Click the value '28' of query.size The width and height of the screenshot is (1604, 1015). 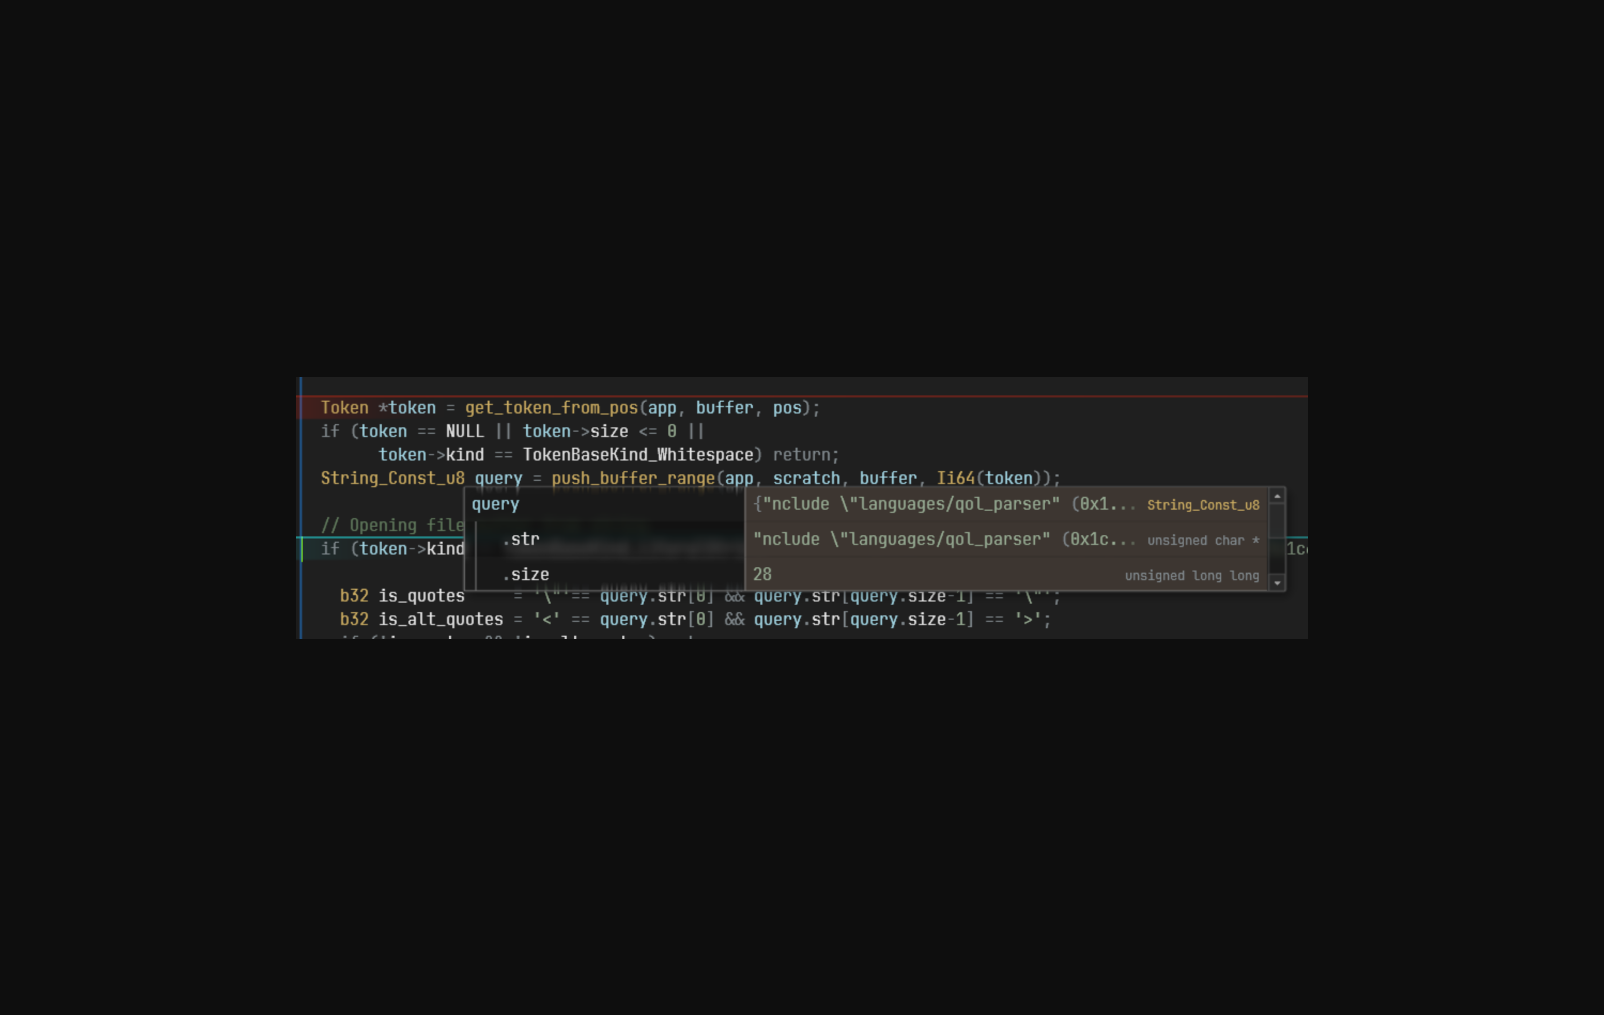point(762,574)
